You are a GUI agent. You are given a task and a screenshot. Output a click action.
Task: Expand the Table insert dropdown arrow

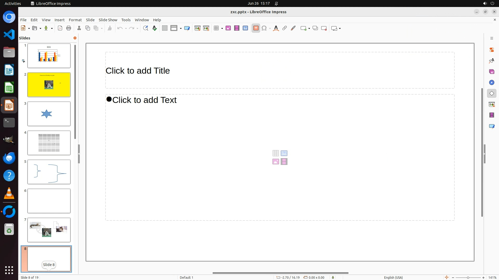(222, 28)
